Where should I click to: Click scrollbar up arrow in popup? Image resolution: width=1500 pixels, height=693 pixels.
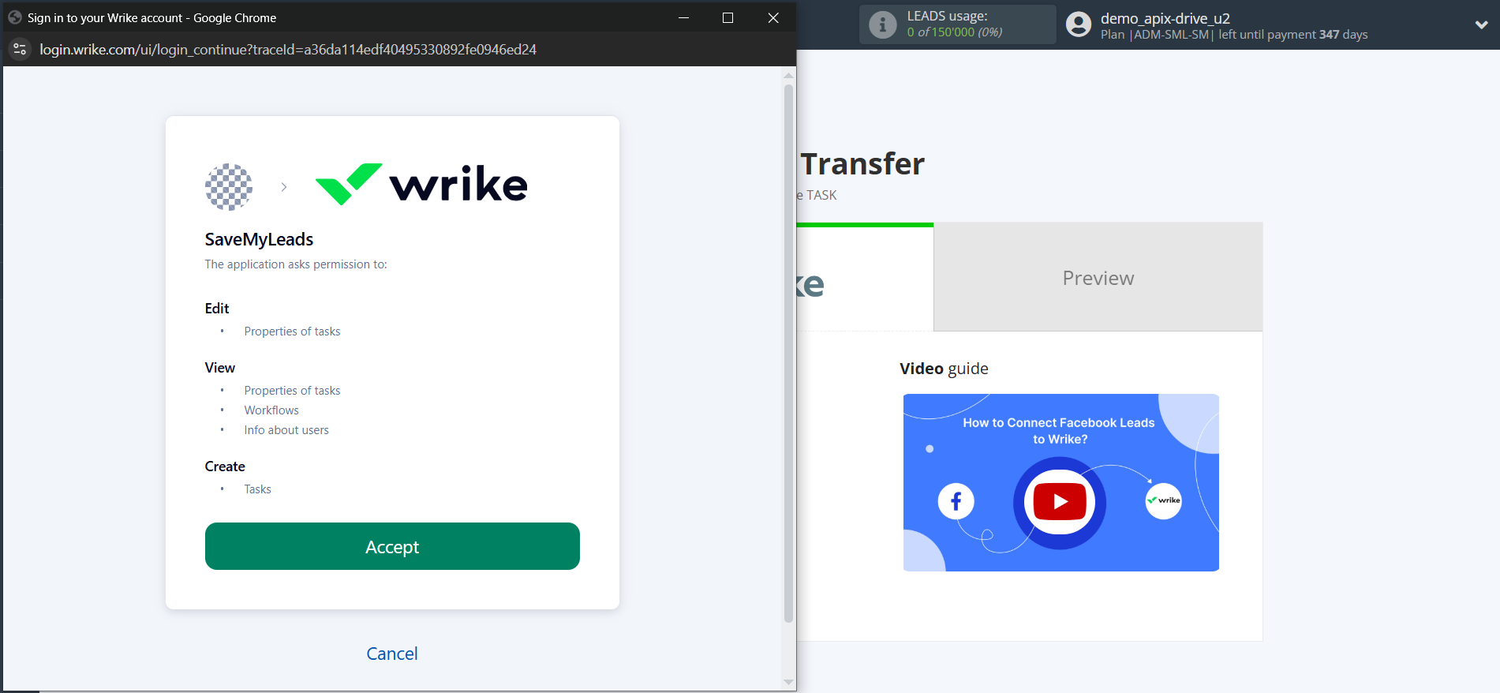(x=788, y=76)
